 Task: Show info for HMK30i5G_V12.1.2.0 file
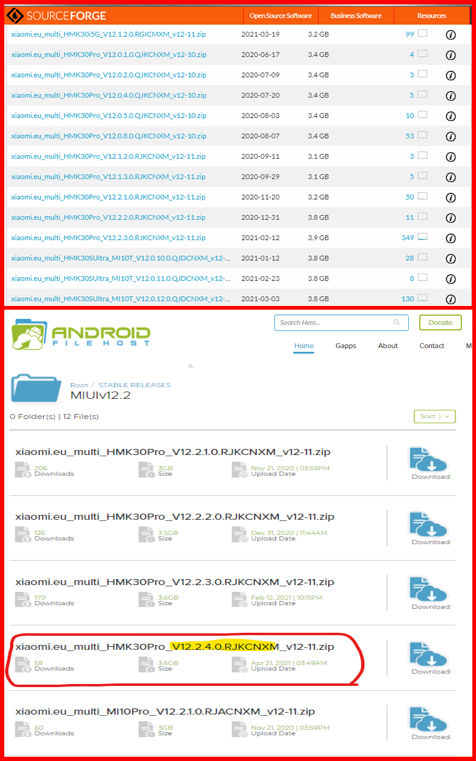click(x=451, y=35)
